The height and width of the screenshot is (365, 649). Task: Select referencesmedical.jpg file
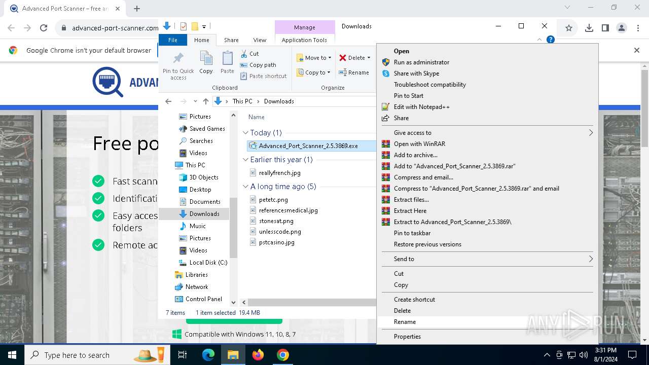288,210
